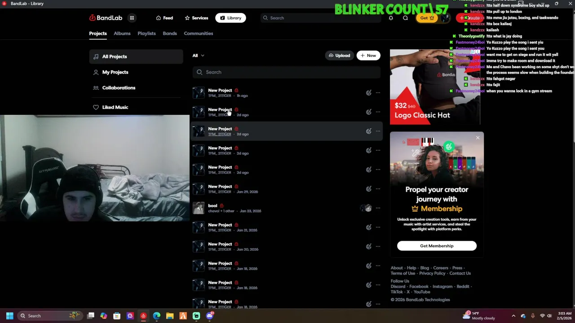
Task: Open the Windows Start menu
Action: click(x=9, y=316)
